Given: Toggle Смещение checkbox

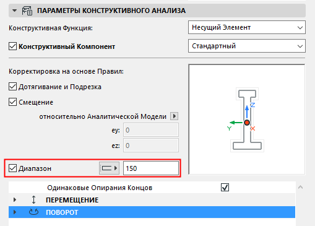Looking at the screenshot, I should pyautogui.click(x=12, y=102).
